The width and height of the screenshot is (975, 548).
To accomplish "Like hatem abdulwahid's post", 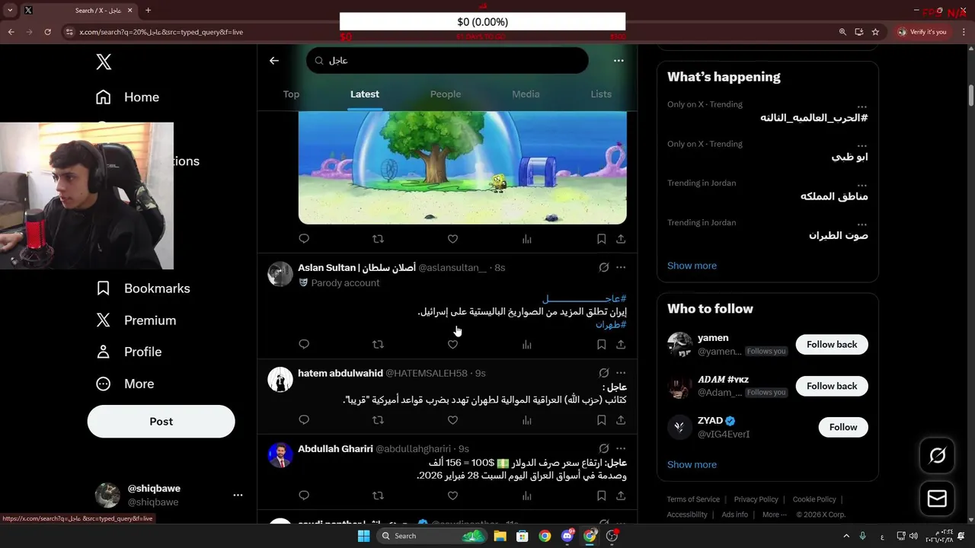I will point(452,420).
